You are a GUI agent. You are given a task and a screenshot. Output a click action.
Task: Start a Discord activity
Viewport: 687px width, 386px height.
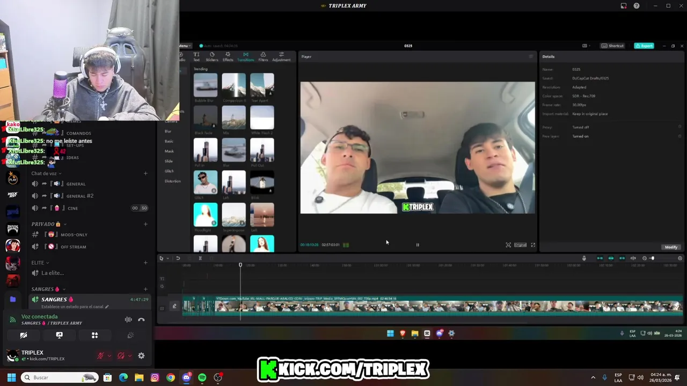tap(94, 335)
